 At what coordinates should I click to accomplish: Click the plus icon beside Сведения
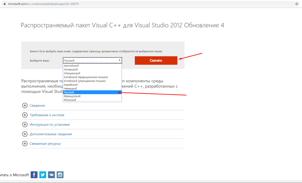[25, 106]
